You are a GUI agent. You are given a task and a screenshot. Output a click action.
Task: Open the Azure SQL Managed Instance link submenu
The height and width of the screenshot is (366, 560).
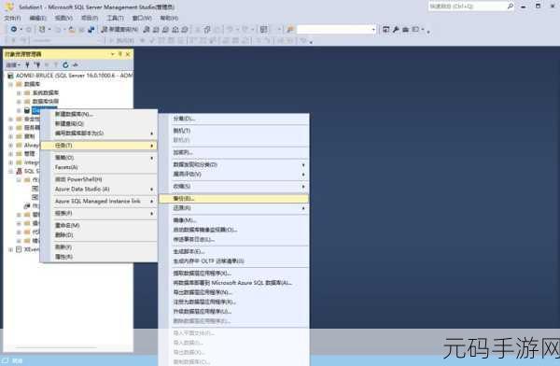99,202
